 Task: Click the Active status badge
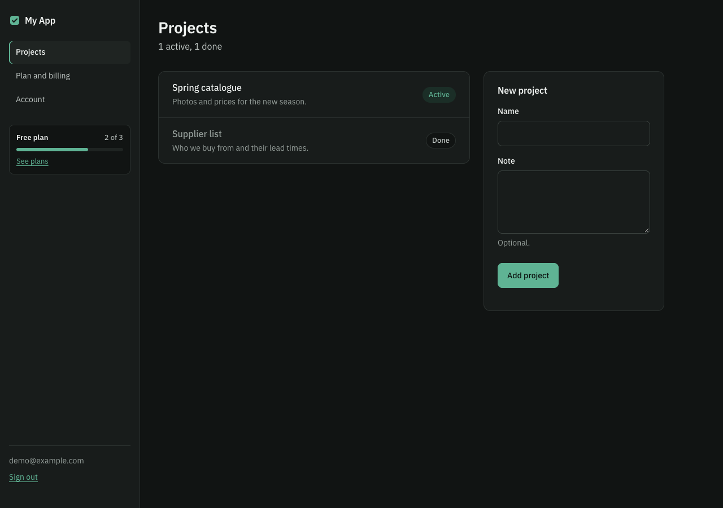click(x=439, y=95)
